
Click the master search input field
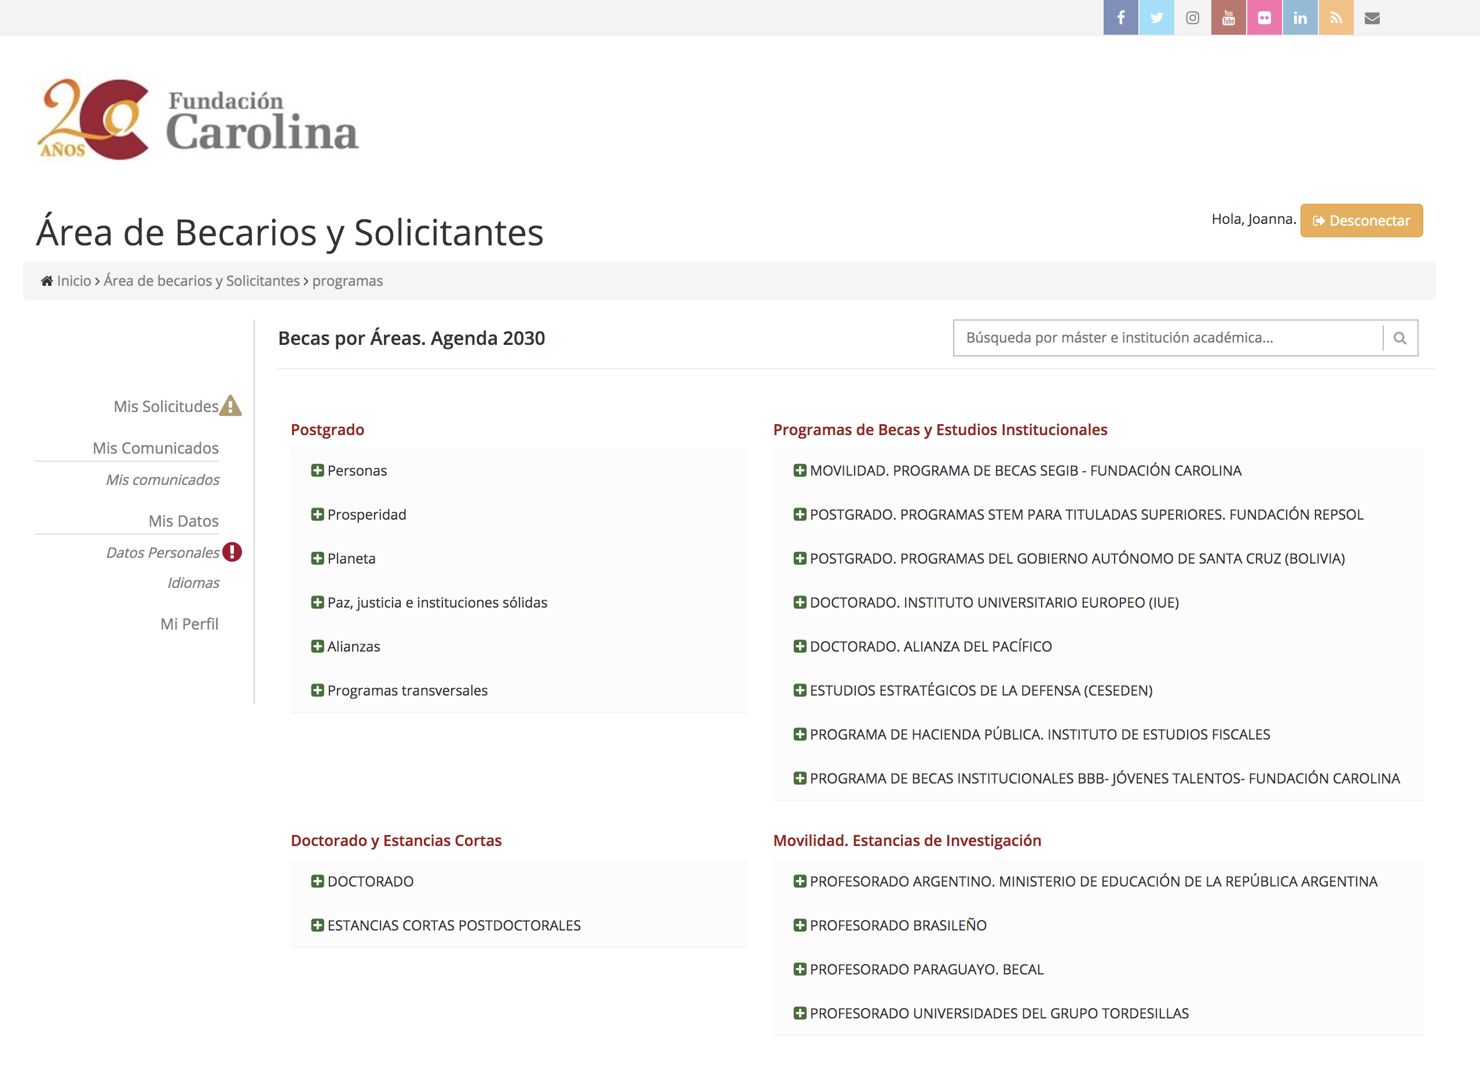[1167, 338]
